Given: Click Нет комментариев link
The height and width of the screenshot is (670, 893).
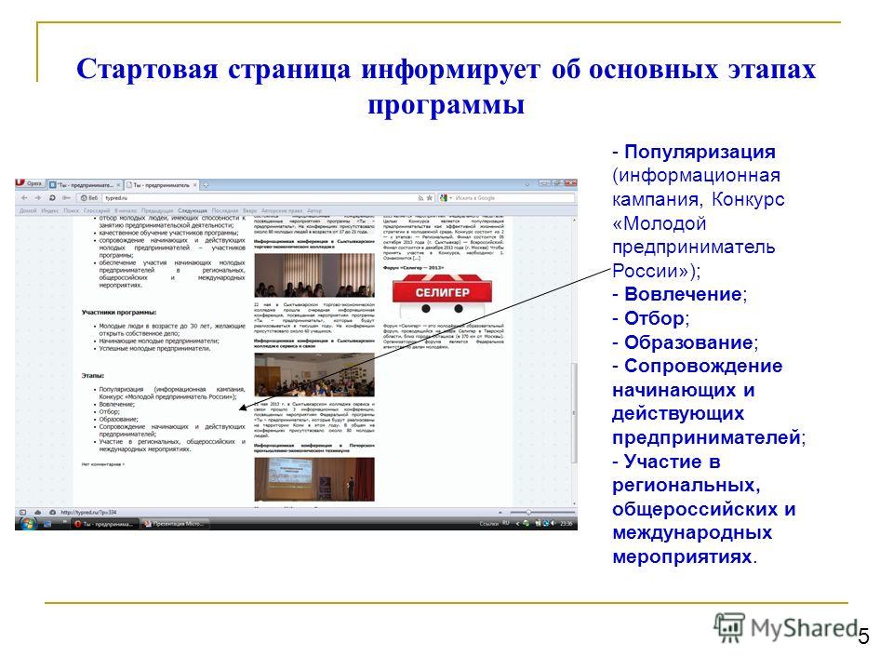Looking at the screenshot, I should click(x=102, y=464).
